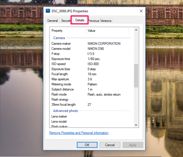Close the DSC_0088.JPG Properties dialog
The width and height of the screenshot is (183, 157).
[x=141, y=11]
